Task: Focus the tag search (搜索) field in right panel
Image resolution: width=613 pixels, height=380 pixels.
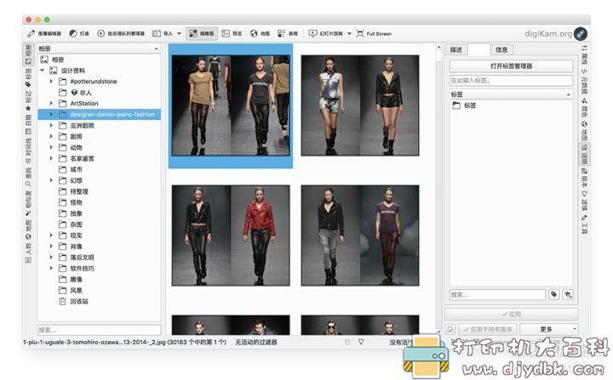Action: (497, 295)
